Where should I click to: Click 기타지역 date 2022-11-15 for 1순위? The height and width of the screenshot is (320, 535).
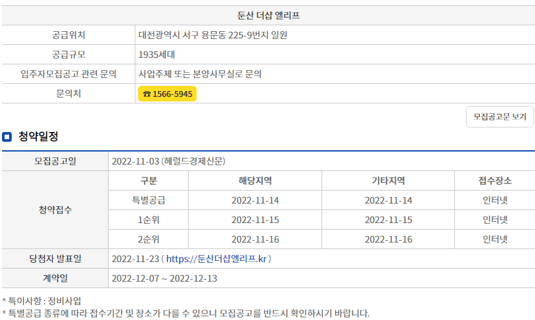pyautogui.click(x=389, y=220)
